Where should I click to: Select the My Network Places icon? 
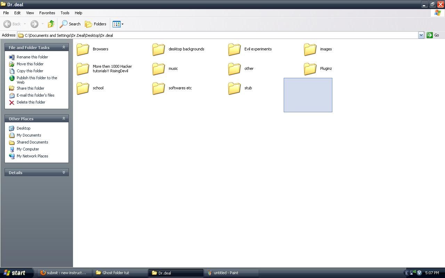tap(12, 156)
